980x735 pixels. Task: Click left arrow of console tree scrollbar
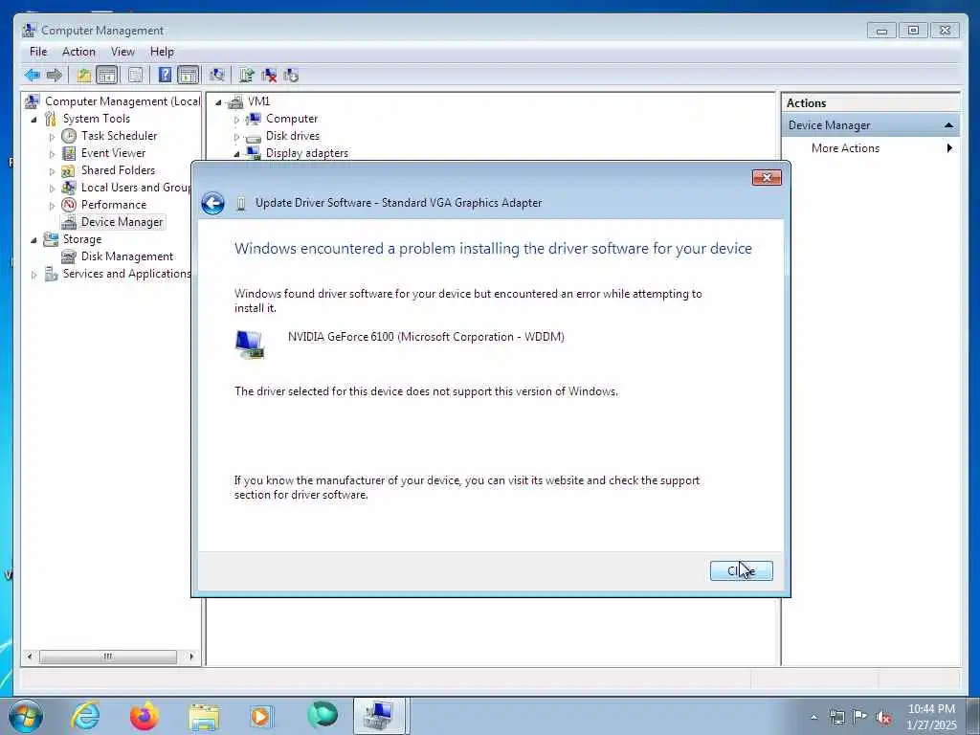30,657
